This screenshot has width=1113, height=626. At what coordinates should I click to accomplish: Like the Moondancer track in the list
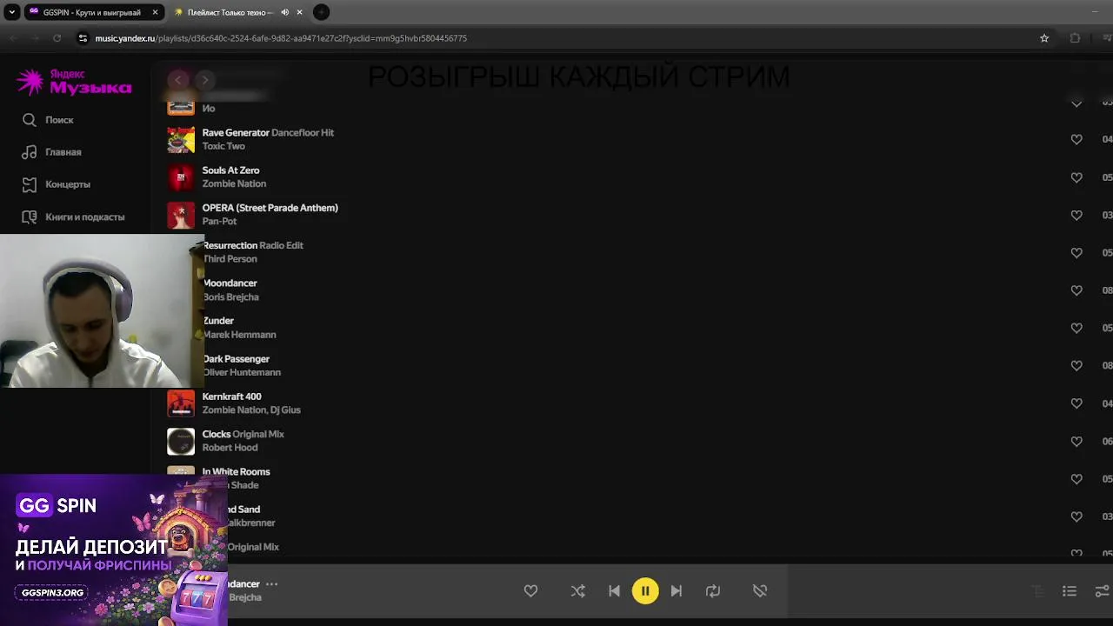point(1076,290)
